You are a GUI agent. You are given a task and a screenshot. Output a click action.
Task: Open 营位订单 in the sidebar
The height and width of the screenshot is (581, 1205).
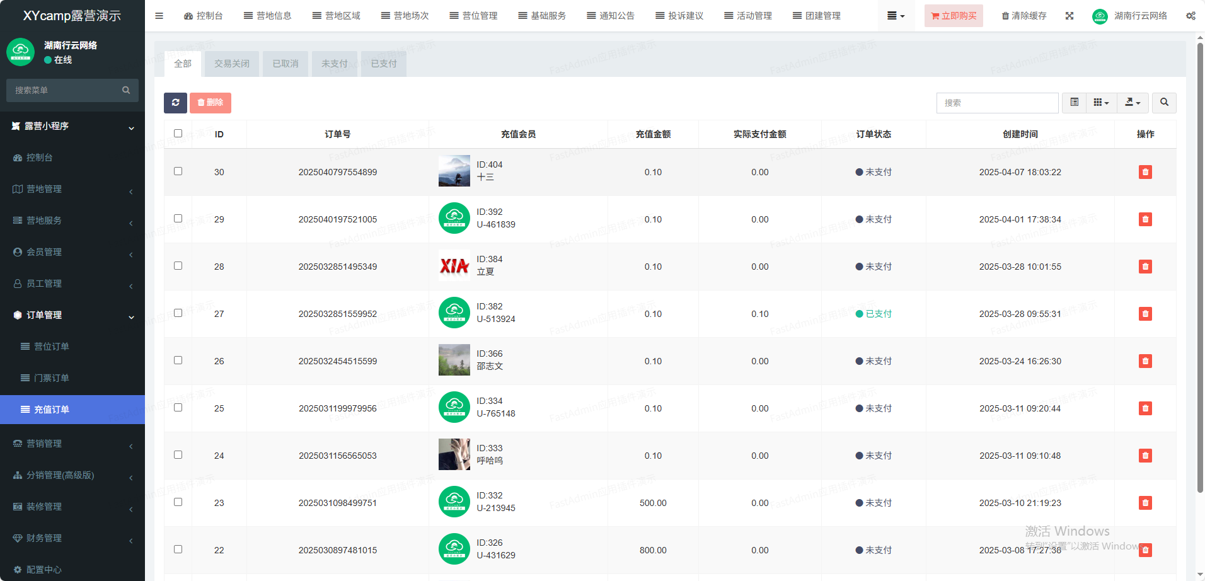(52, 347)
